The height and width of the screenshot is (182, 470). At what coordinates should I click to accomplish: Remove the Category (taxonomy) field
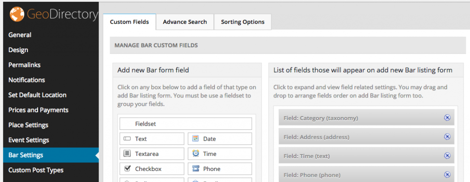tap(447, 118)
